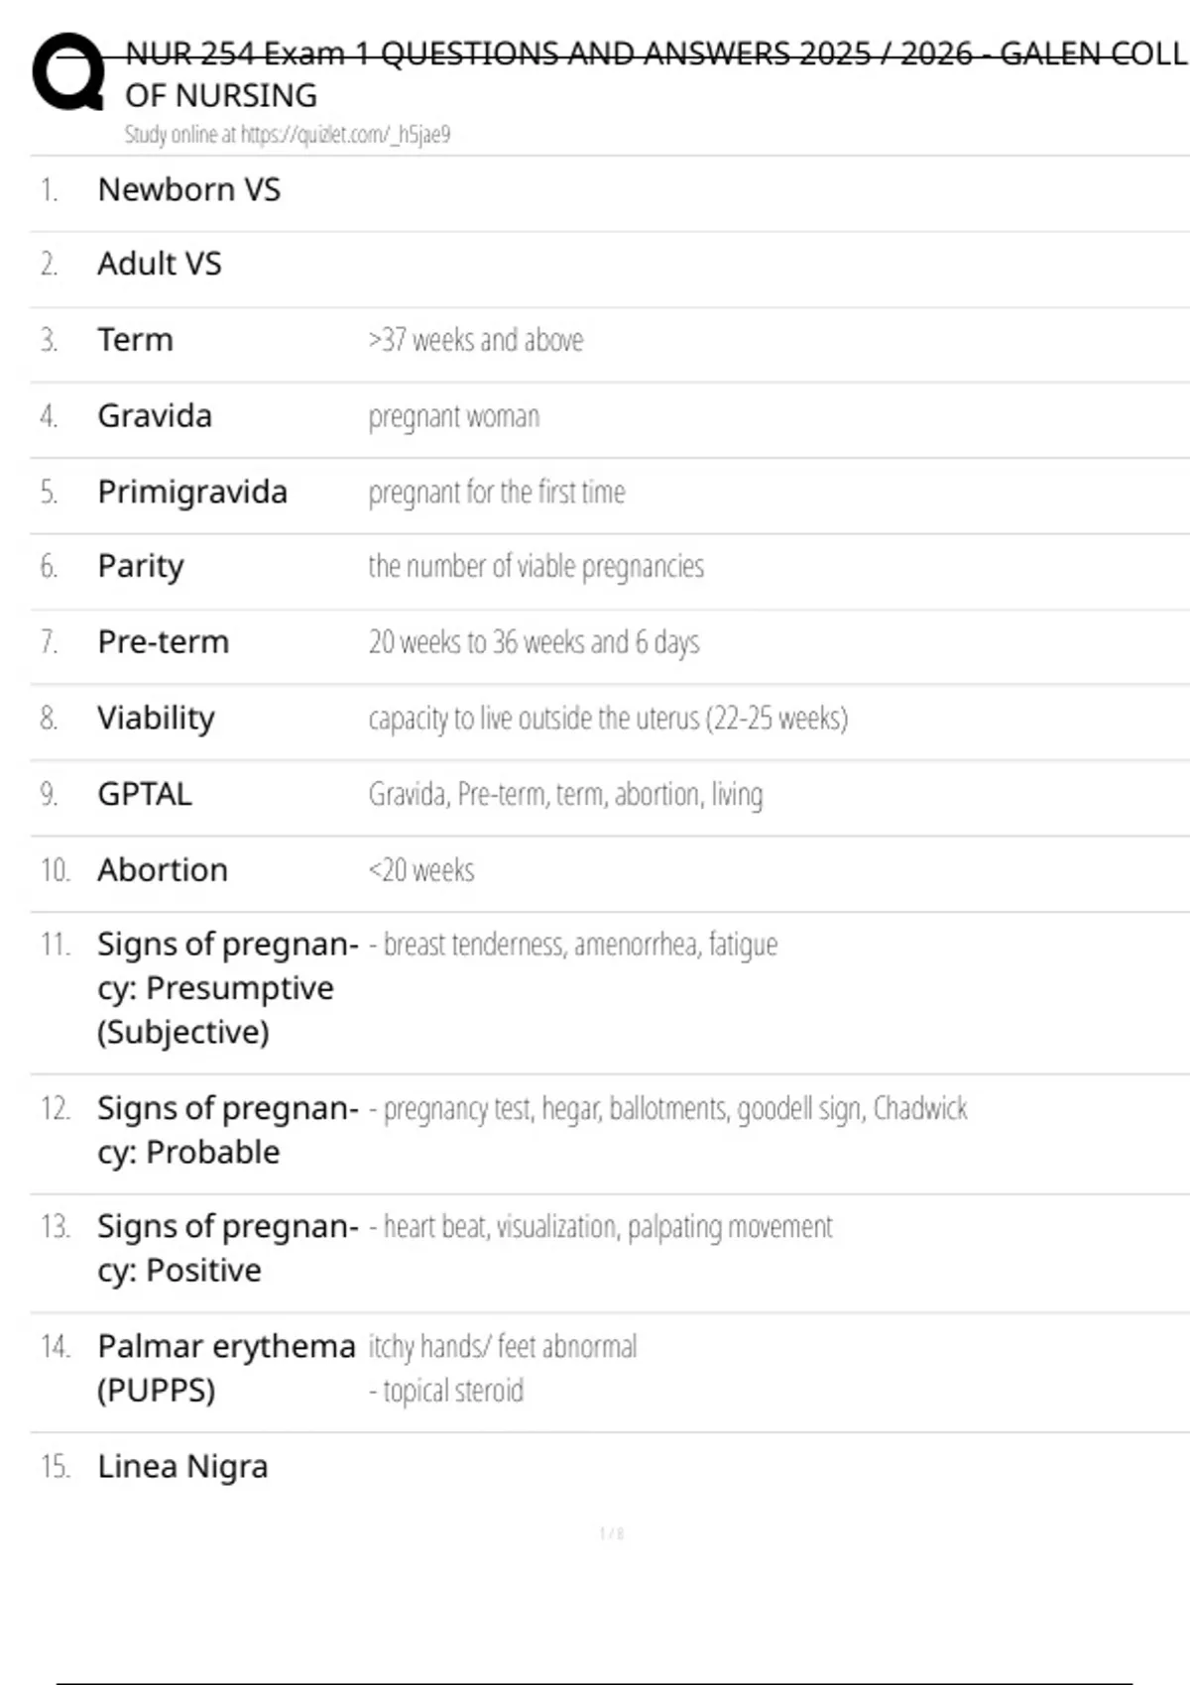Screen dimensions: 1190x1685
Task: Click the Parity definition text
Action: pos(535,566)
